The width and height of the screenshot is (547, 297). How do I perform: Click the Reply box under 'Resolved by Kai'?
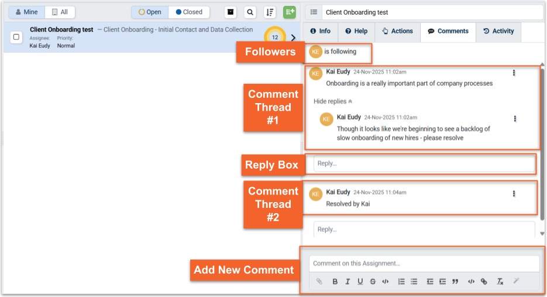(424, 229)
